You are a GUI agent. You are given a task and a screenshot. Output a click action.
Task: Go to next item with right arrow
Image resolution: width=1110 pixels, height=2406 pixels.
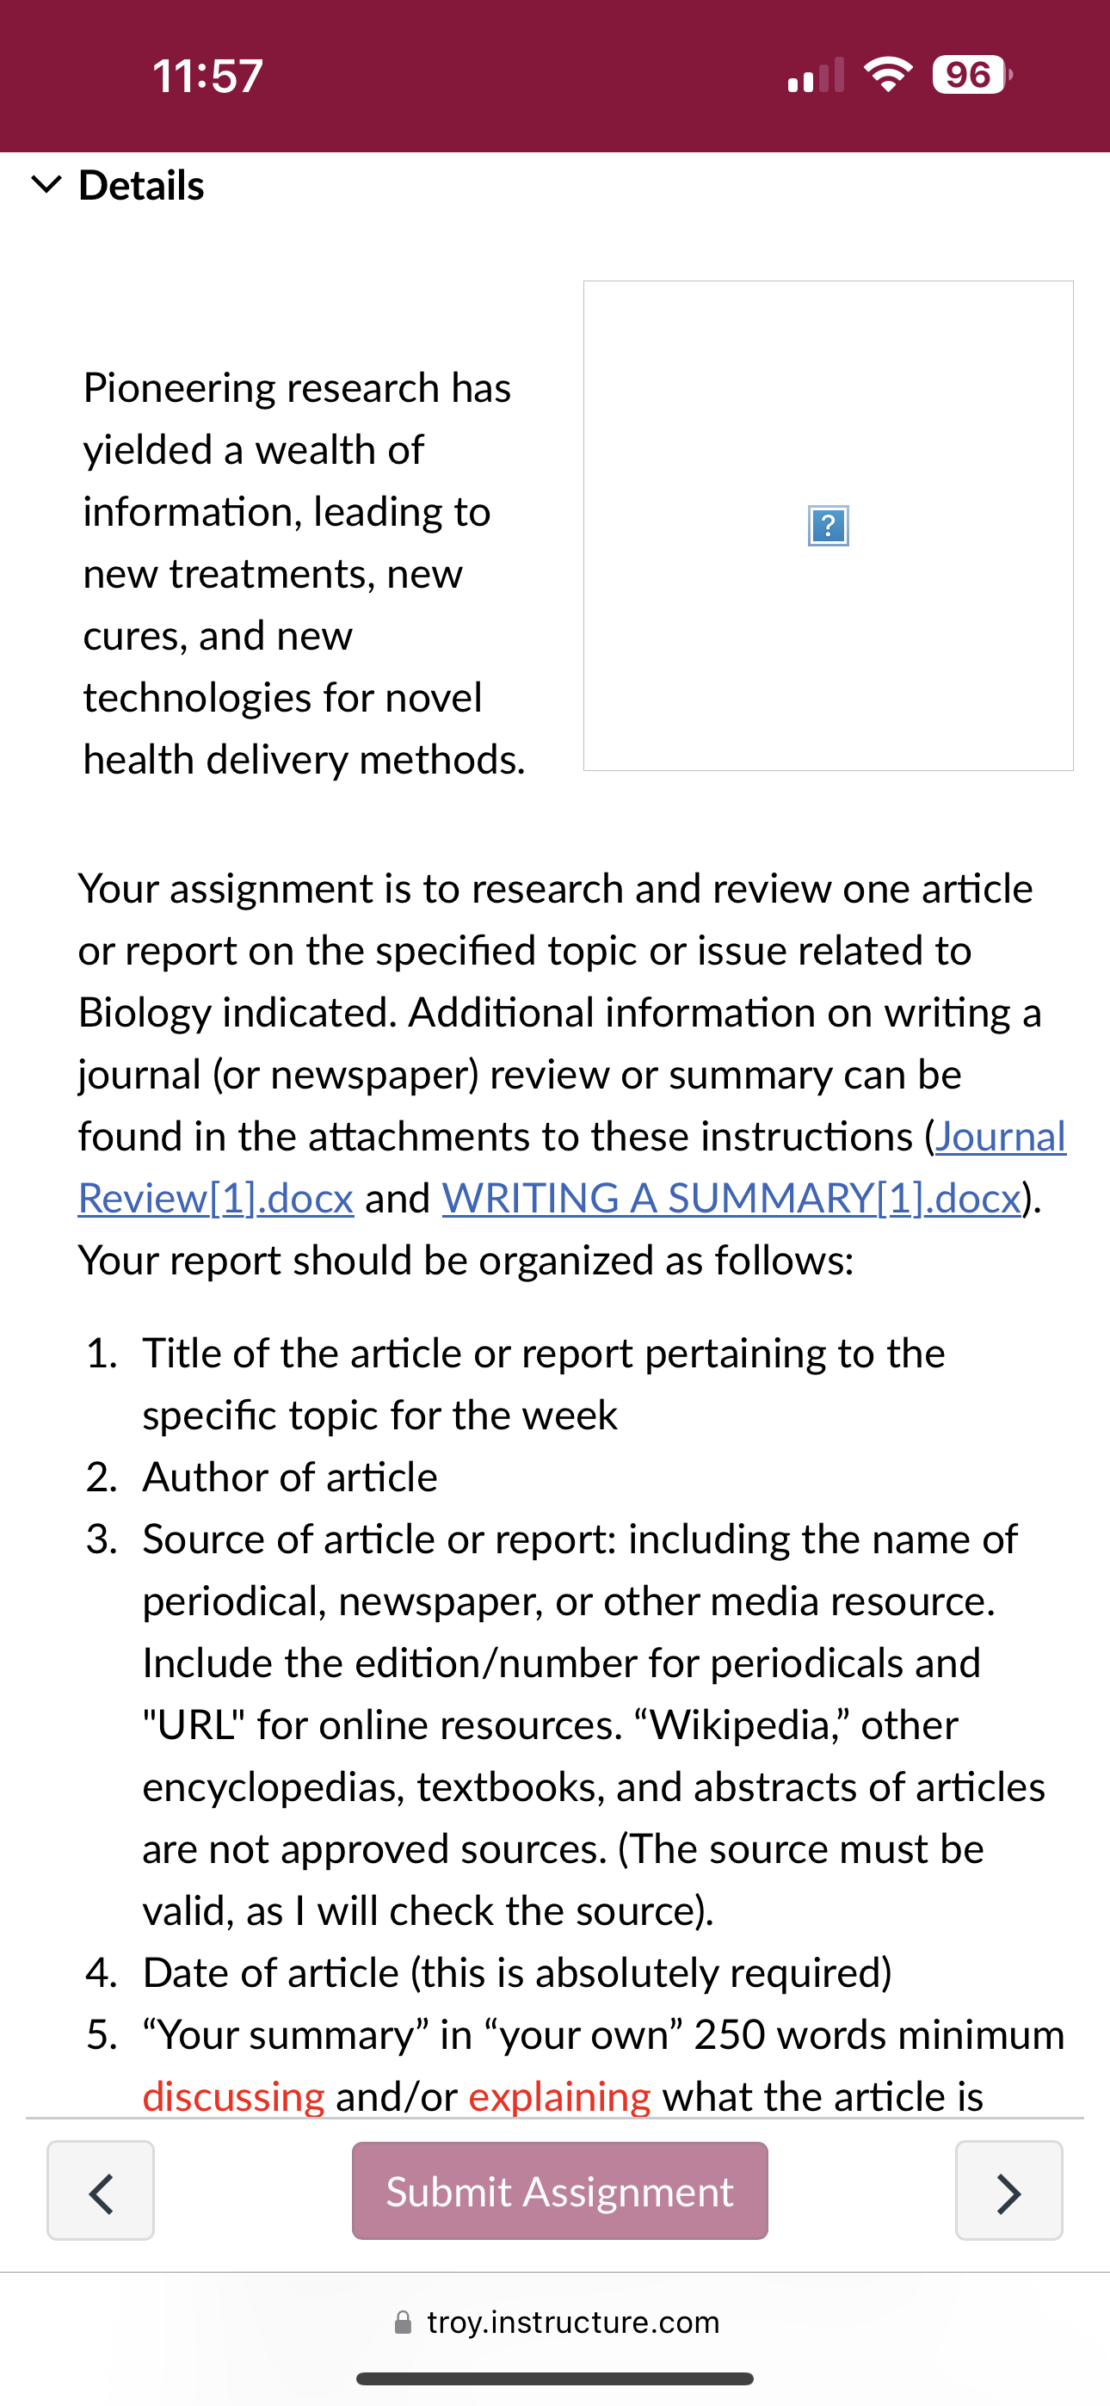pos(1009,2190)
